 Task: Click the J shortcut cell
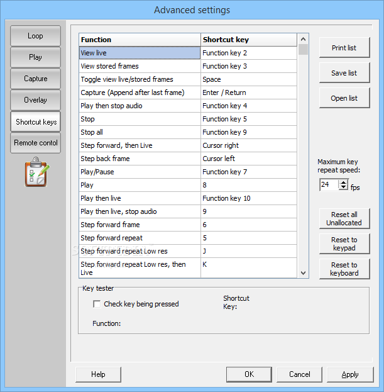249,251
